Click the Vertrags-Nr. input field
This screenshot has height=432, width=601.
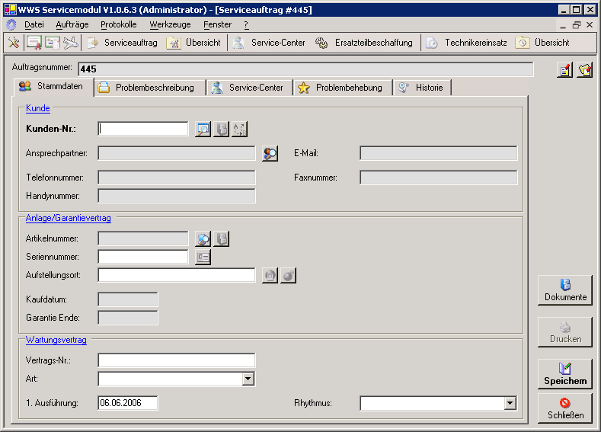point(177,360)
